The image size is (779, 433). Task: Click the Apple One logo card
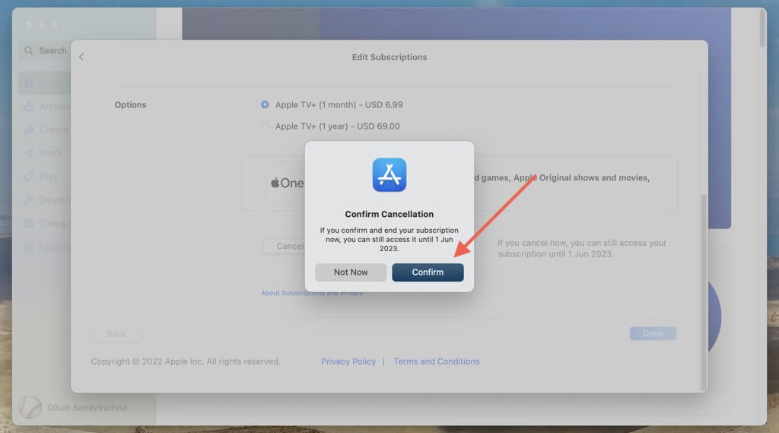[286, 183]
